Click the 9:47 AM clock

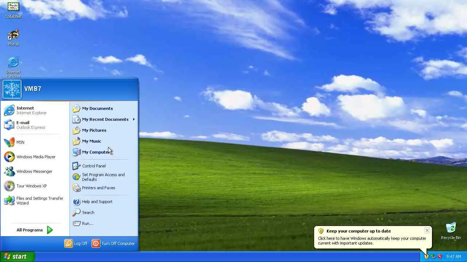pos(454,257)
